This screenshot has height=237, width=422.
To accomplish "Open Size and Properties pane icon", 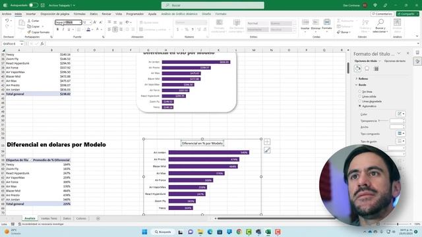I will 377,68.
